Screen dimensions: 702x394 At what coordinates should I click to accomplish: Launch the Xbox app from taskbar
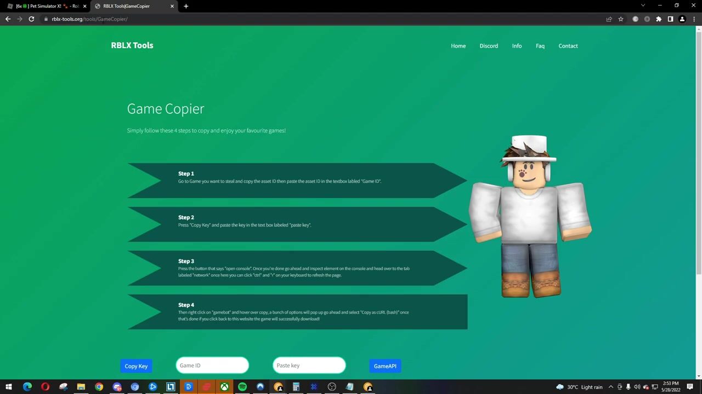pyautogui.click(x=224, y=387)
